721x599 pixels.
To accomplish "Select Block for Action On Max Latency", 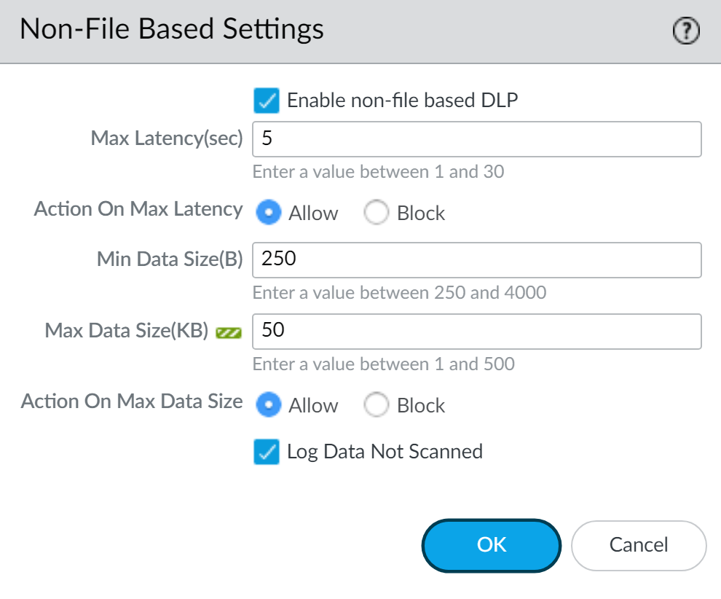I will click(377, 213).
